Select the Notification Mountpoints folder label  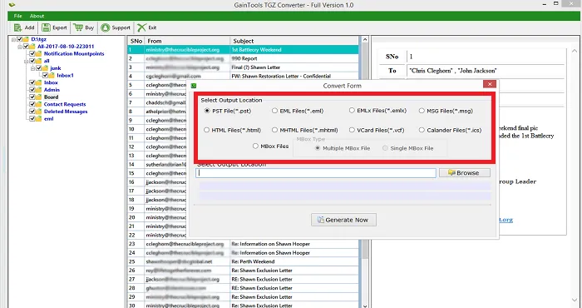click(74, 53)
